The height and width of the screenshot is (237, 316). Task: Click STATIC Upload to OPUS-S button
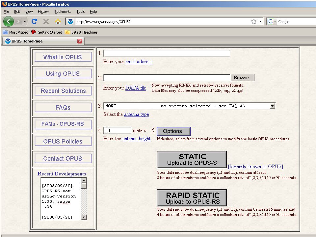(192, 159)
